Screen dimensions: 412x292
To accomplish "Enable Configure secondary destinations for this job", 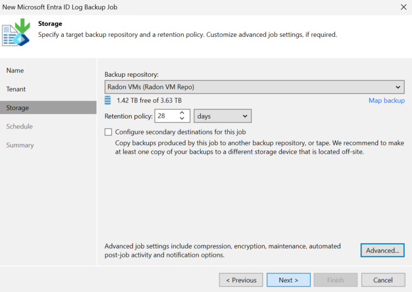I will [x=108, y=132].
